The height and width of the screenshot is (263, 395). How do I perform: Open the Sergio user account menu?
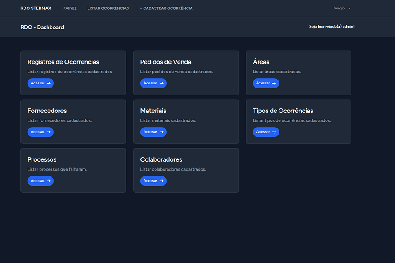coord(339,8)
